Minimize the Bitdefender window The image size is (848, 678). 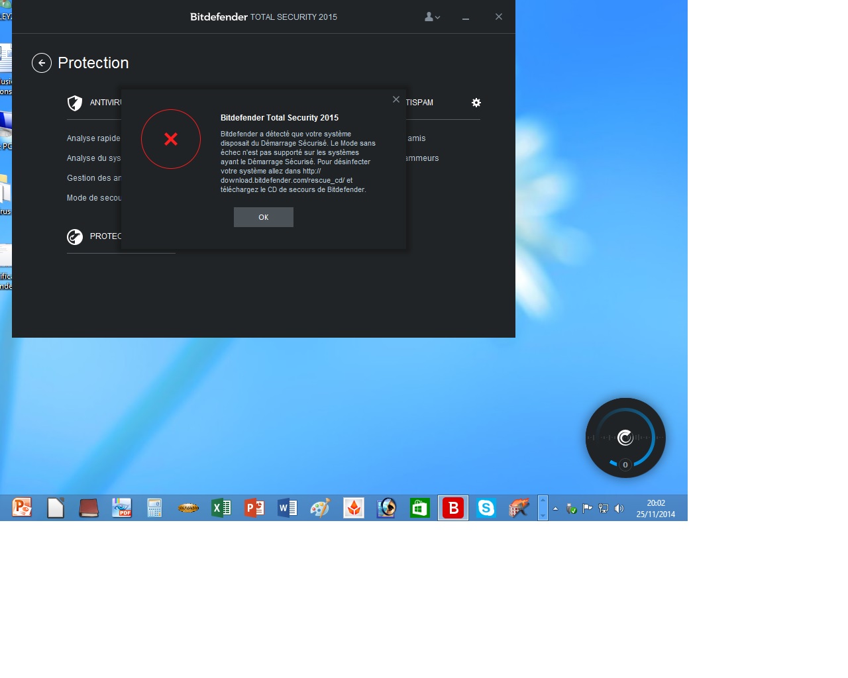pyautogui.click(x=466, y=17)
